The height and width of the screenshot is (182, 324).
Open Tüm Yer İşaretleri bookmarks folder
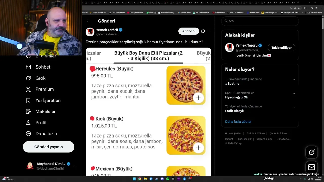click(x=315, y=13)
